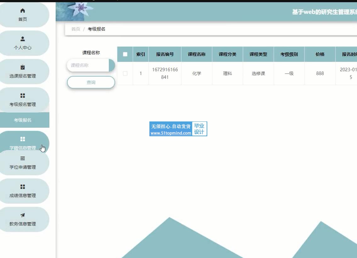The image size is (357, 258).
Task: Select the 考级报名 submenu item
Action: point(23,120)
